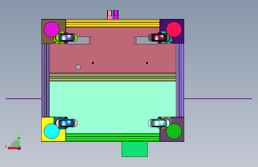Select the red circular foot pad
Screen dimensions: 258x167
point(174,29)
